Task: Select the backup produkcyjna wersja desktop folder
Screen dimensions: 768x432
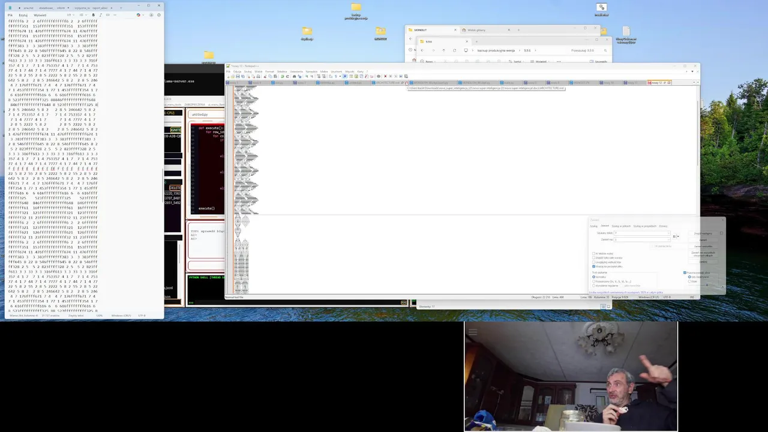Action: pos(356,12)
